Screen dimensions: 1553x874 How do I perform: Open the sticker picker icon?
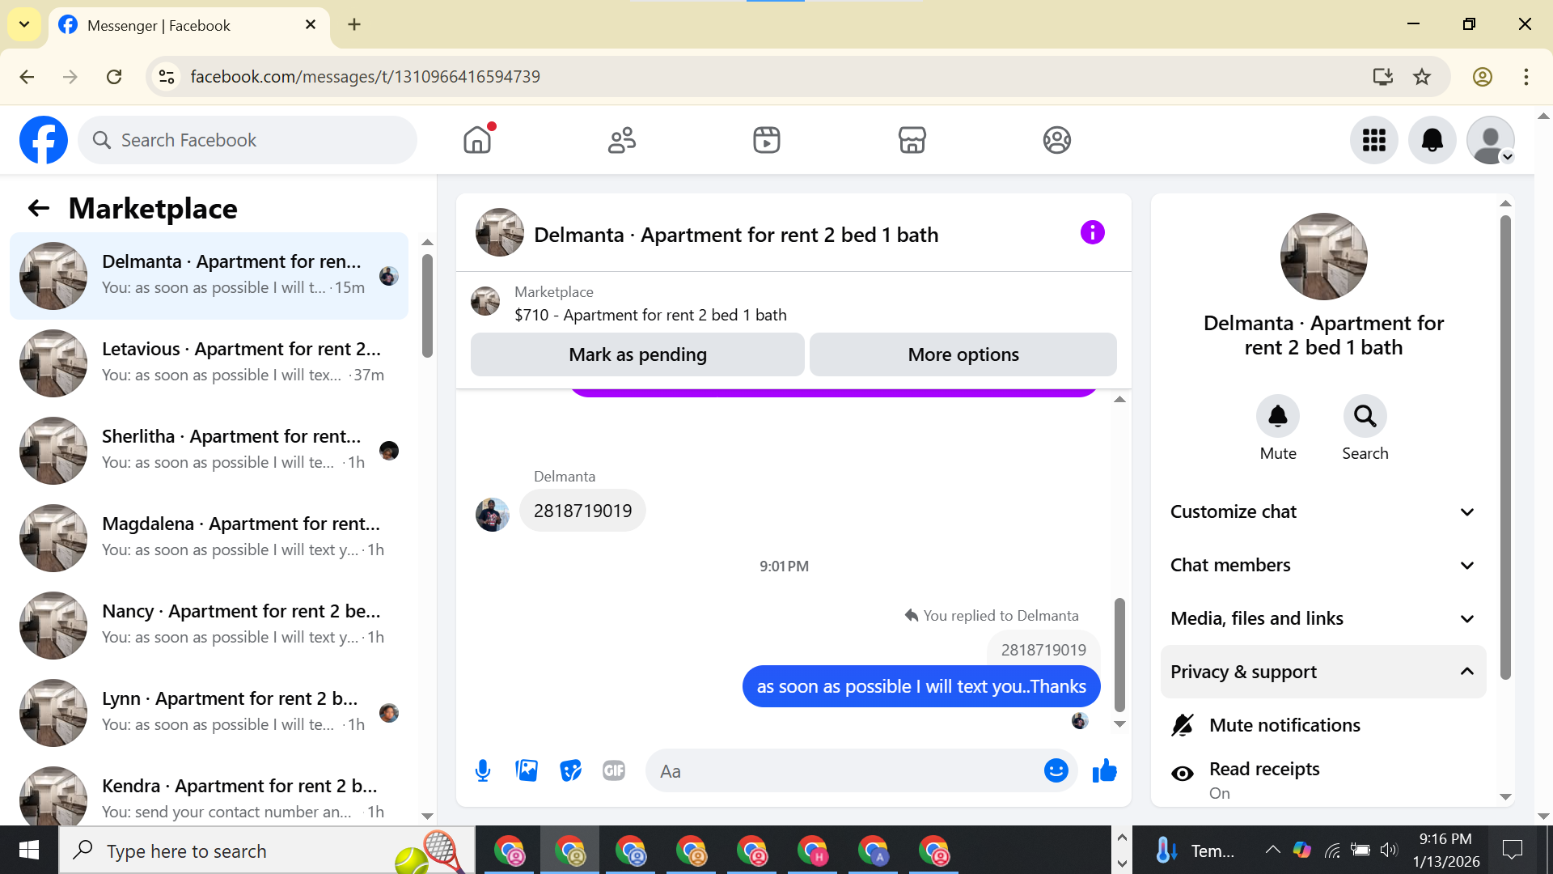[x=570, y=770]
